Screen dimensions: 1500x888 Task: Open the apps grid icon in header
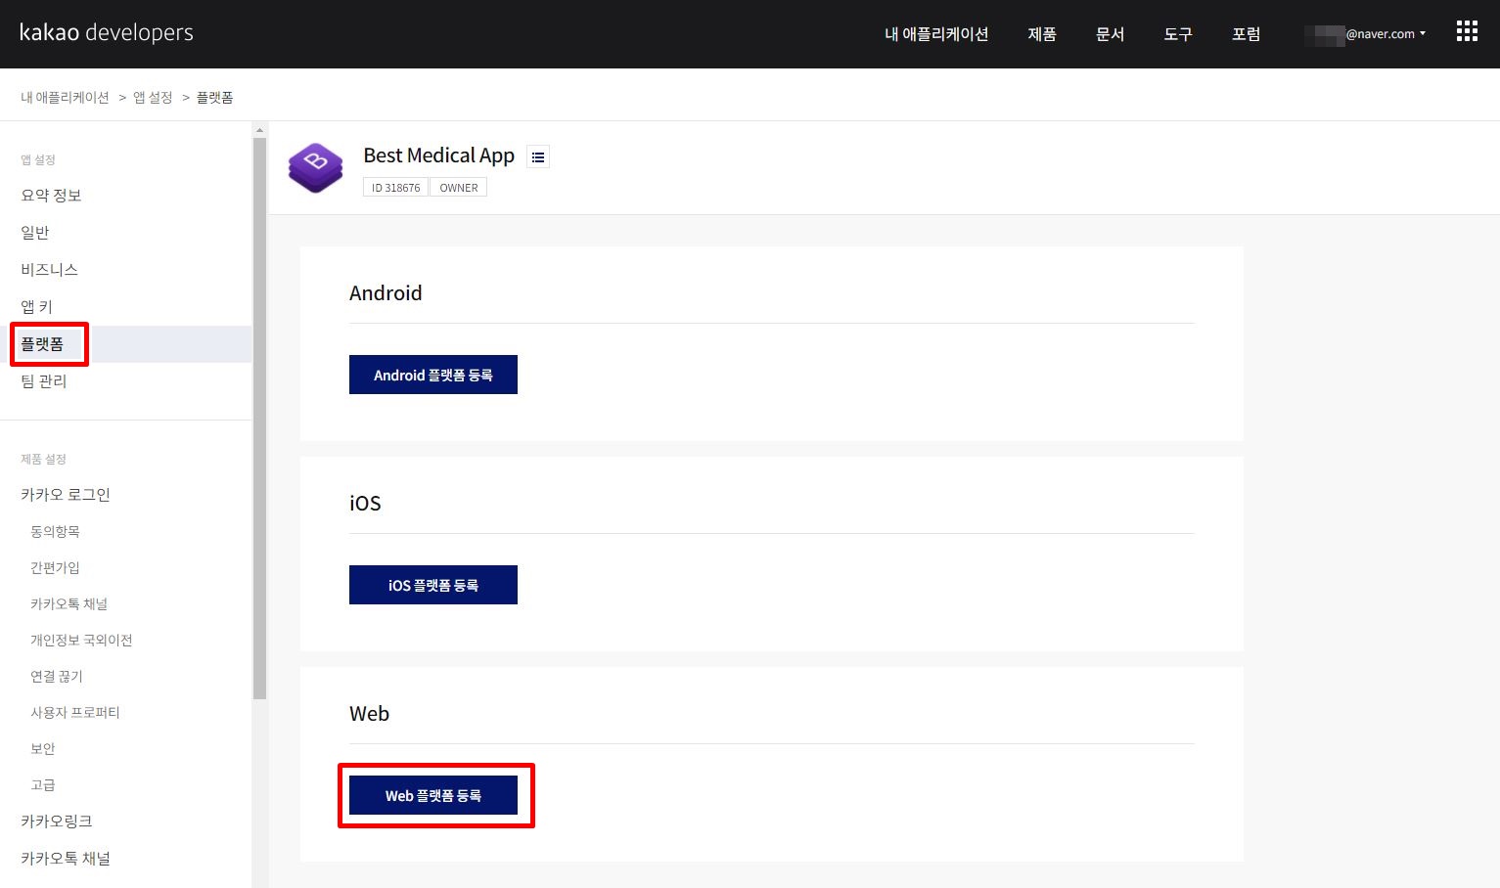pos(1467,31)
